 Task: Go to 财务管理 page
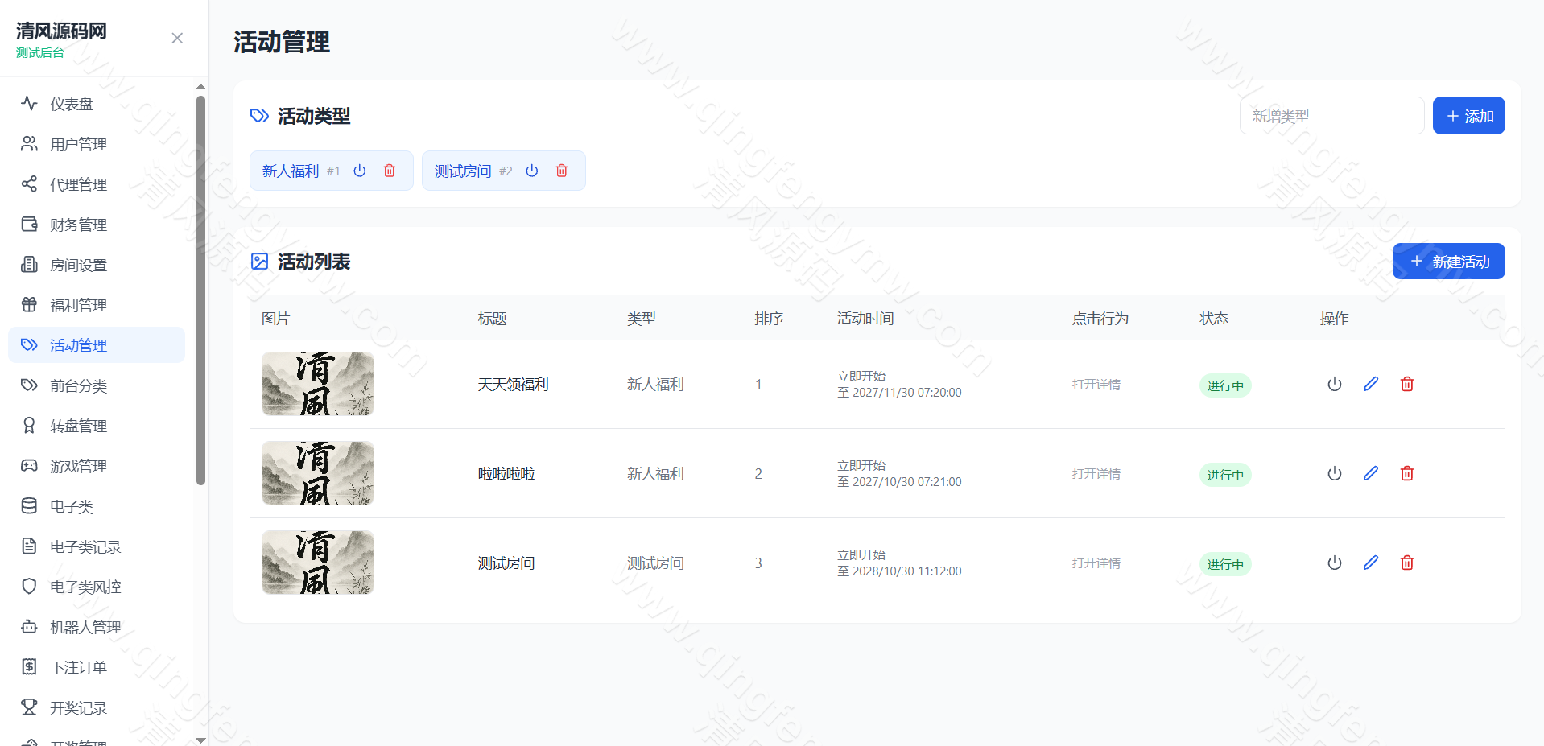[97, 224]
